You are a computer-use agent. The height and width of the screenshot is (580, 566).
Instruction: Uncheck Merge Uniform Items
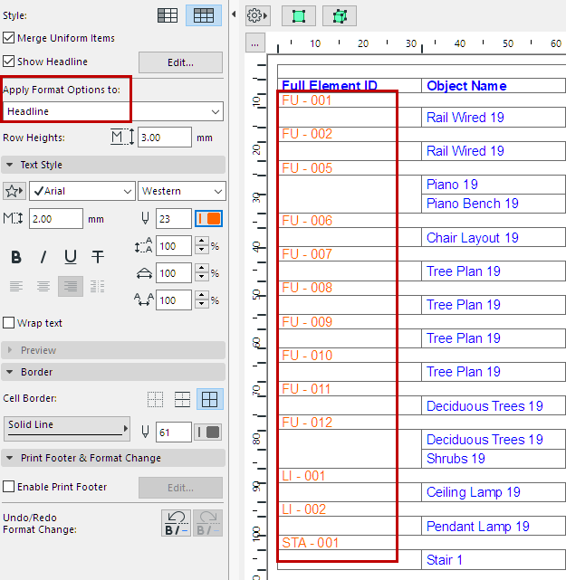coord(8,38)
